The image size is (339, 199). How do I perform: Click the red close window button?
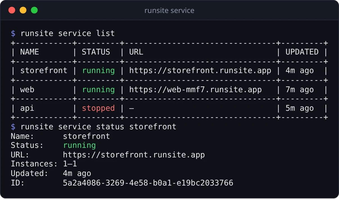tap(12, 10)
